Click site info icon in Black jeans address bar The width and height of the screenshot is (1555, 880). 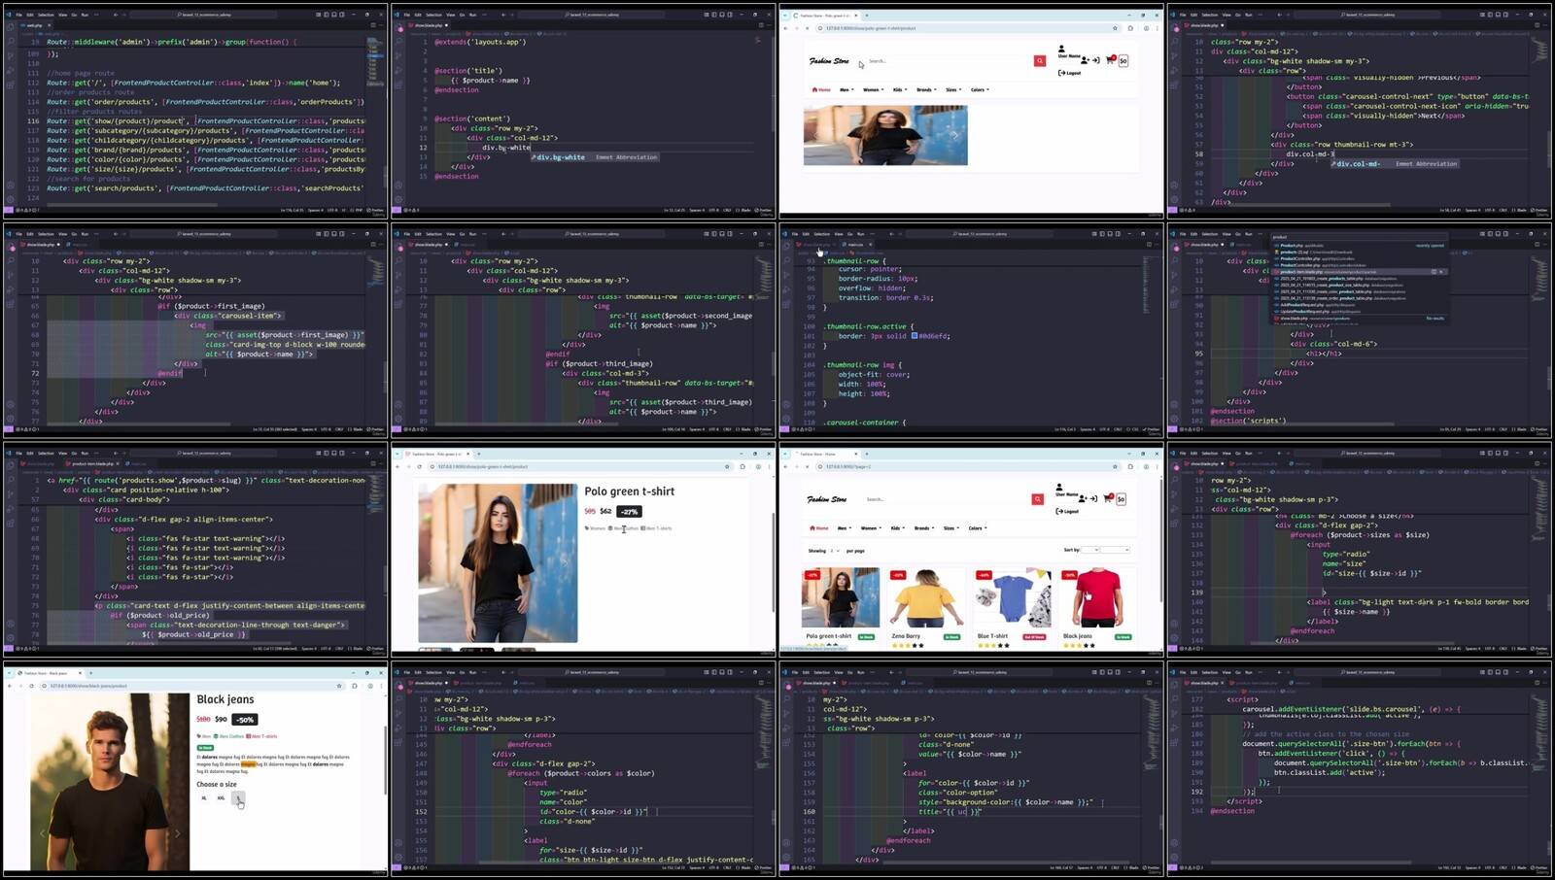click(x=45, y=686)
